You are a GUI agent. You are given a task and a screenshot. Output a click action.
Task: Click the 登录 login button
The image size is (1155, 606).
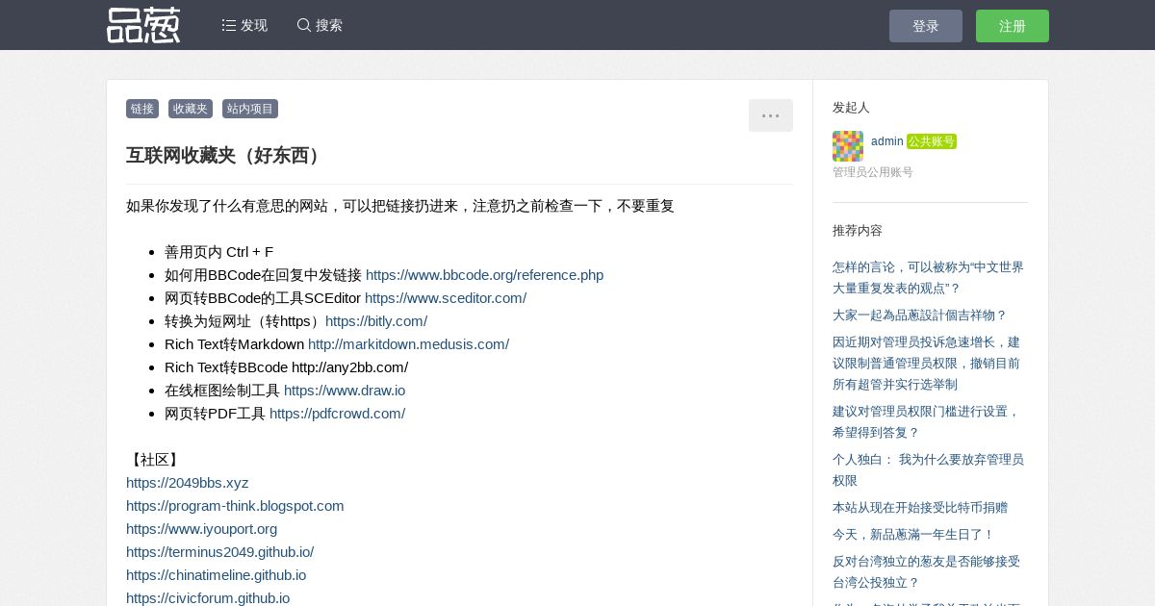(x=926, y=26)
